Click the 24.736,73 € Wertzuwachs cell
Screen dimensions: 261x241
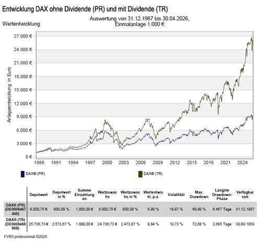coord(108,224)
